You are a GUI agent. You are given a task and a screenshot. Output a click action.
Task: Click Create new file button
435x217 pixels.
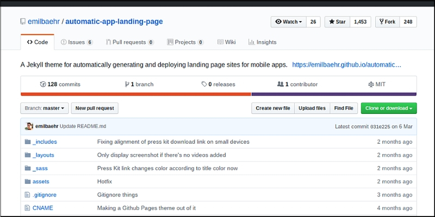pyautogui.click(x=273, y=108)
